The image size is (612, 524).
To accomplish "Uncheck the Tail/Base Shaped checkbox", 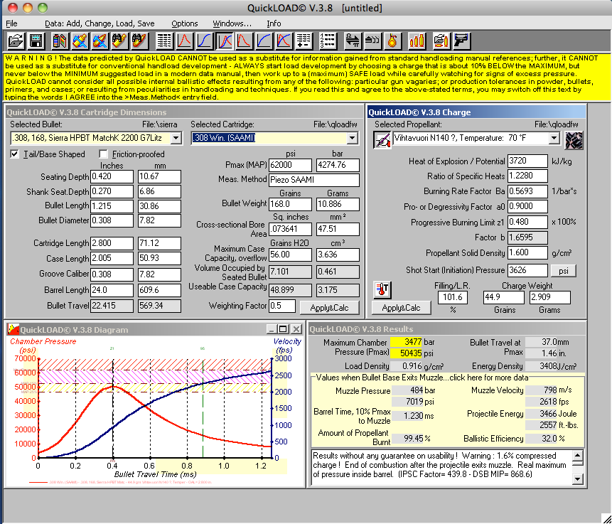I will click(14, 154).
